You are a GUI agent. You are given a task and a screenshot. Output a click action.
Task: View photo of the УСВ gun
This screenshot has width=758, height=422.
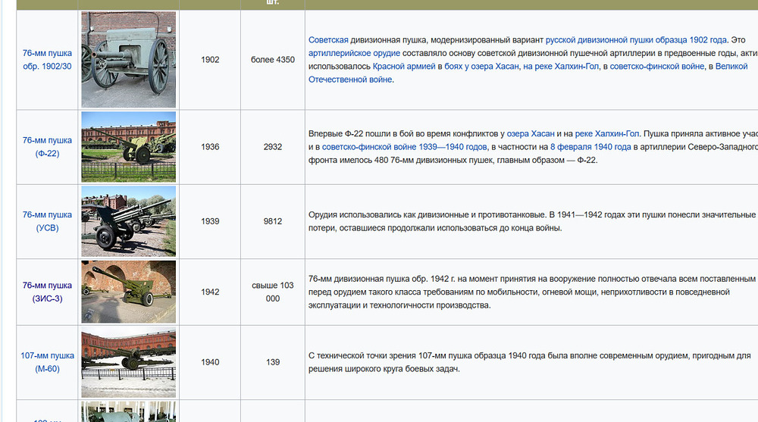[x=129, y=221]
